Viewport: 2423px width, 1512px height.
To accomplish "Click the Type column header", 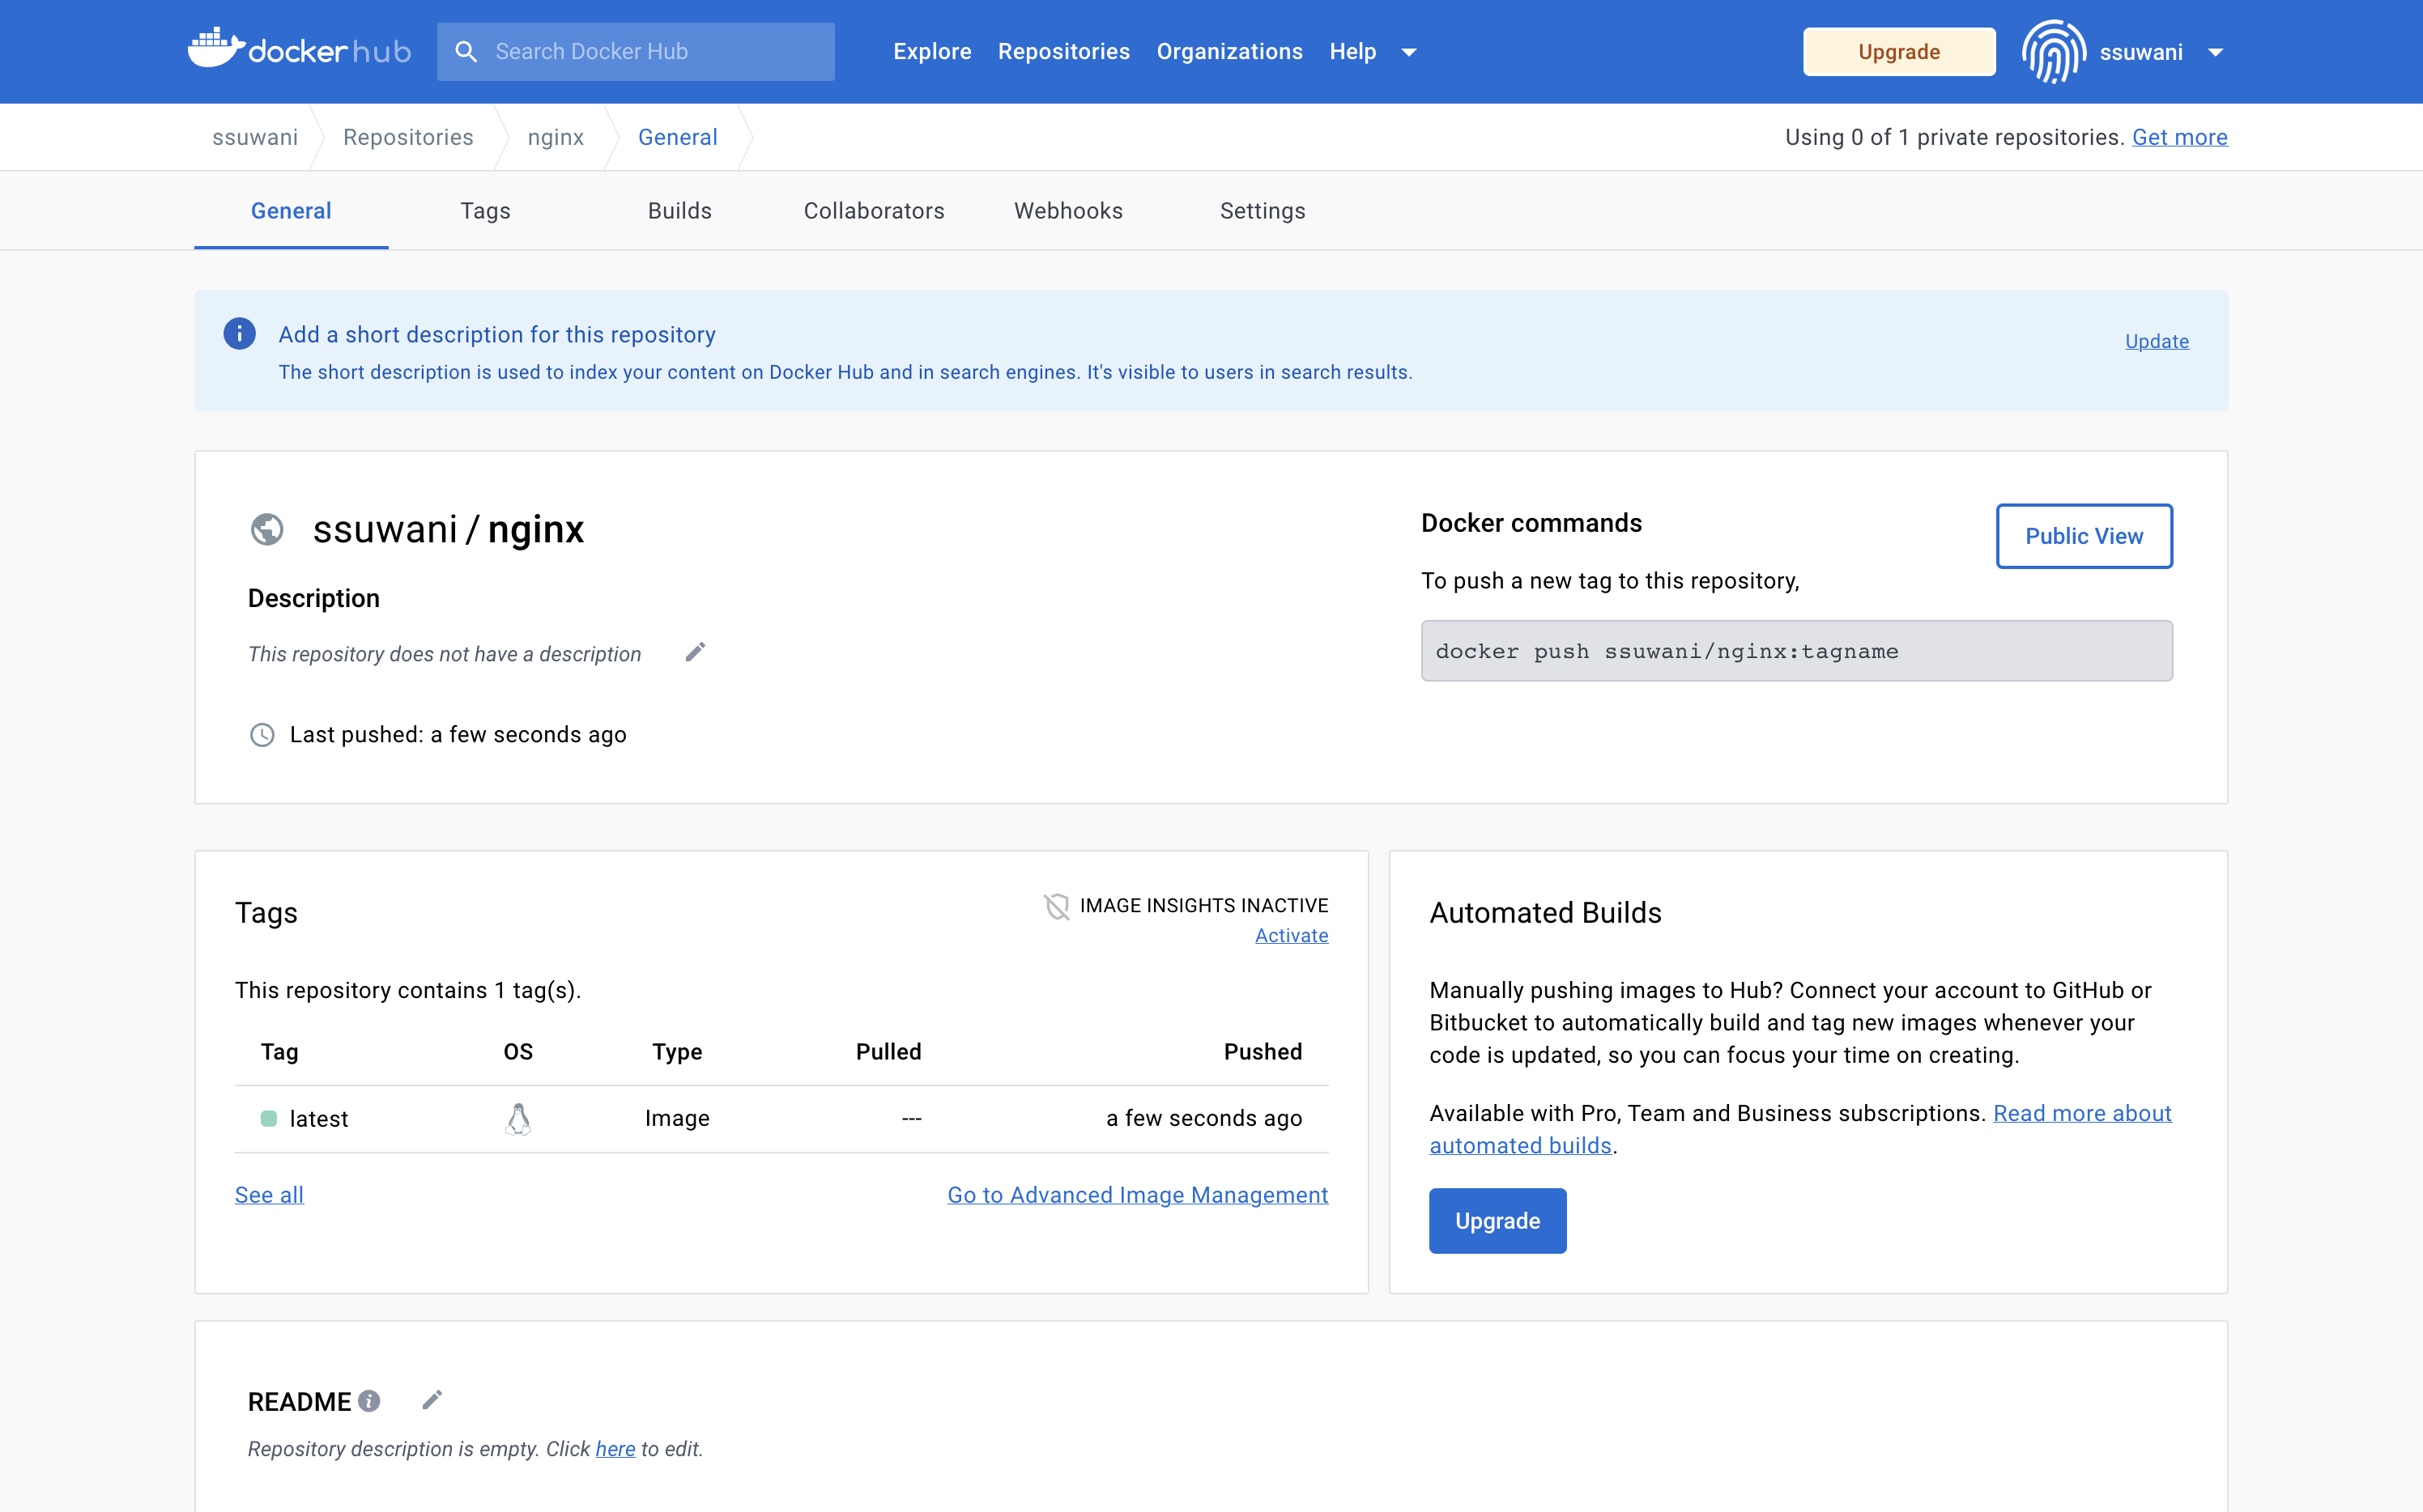I will tap(677, 1052).
